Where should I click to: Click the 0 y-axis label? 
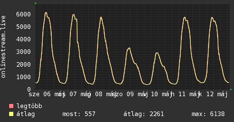click(29, 89)
